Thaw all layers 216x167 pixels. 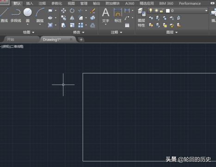(165, 25)
